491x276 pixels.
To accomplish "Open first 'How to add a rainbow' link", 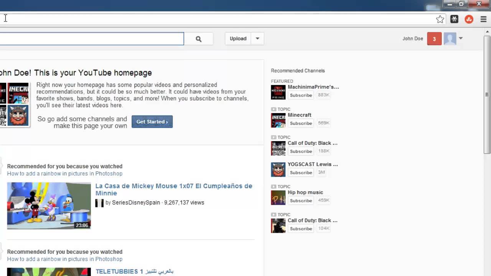I will point(64,174).
